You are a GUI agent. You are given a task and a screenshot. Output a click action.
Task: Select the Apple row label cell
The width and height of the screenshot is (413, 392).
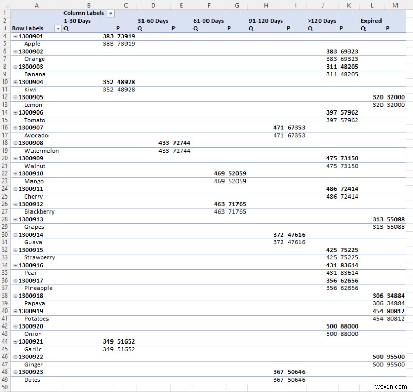[32, 44]
